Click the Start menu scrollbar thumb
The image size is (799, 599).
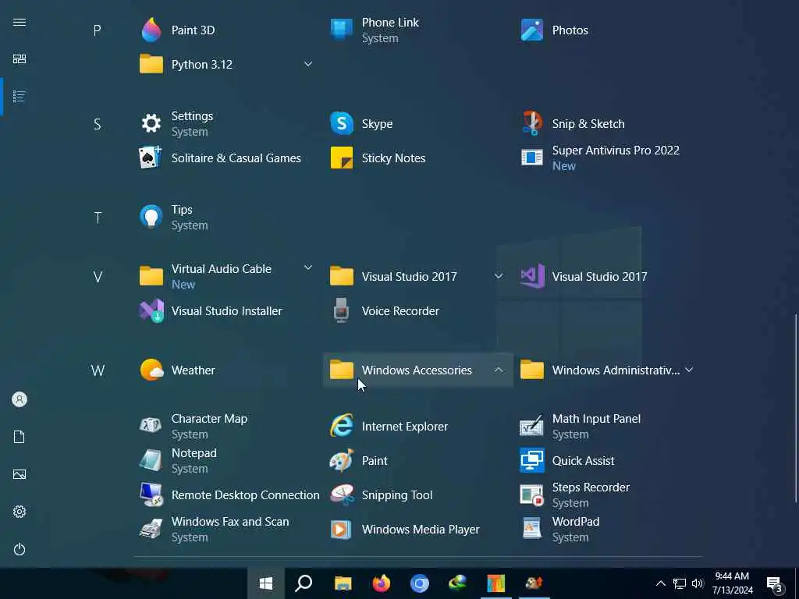795,408
